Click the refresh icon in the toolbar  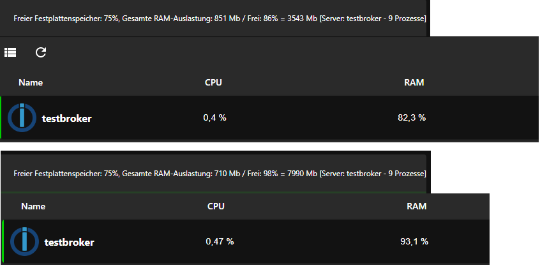point(41,52)
